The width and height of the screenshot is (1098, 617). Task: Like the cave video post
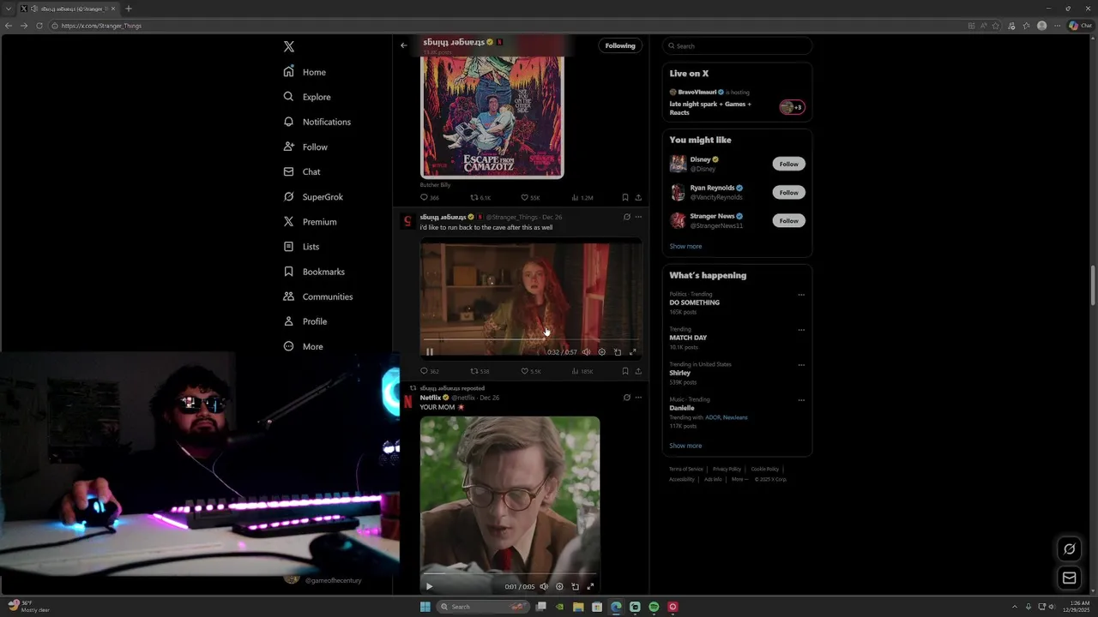pos(531,371)
